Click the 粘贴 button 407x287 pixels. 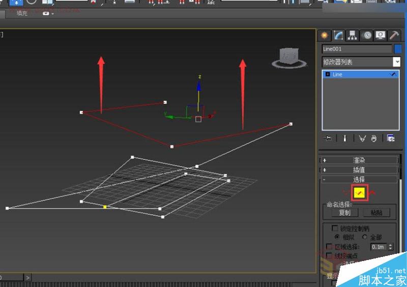[x=376, y=213]
